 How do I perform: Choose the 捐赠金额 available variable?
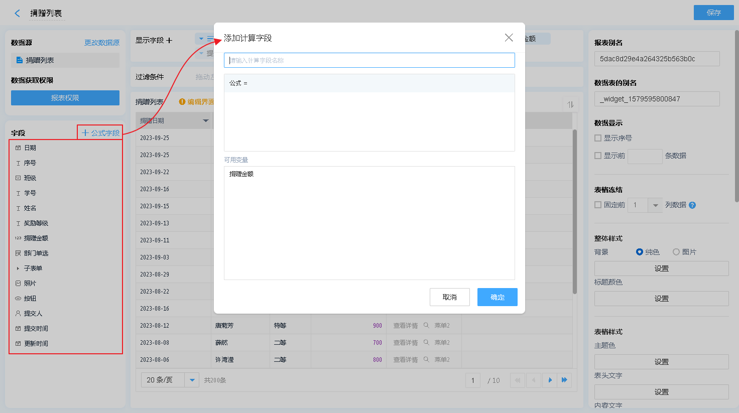pos(241,174)
